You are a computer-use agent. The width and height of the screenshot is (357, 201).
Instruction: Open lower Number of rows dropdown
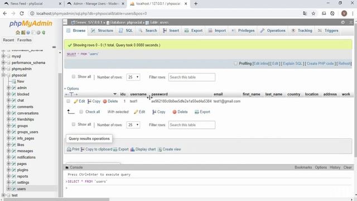[x=133, y=125]
